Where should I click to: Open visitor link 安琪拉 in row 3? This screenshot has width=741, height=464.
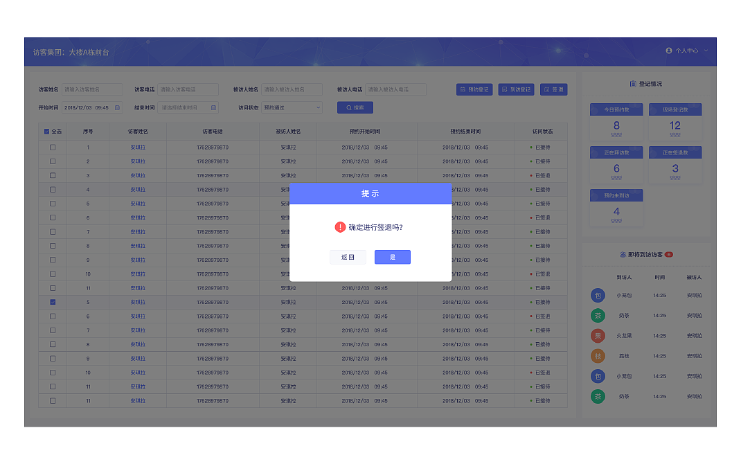[138, 175]
